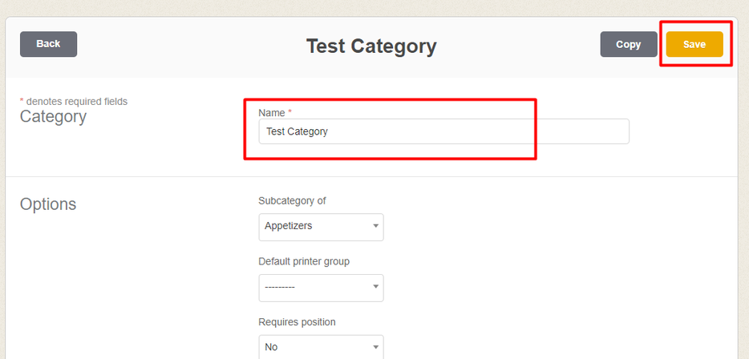Open the Requires position dropdown showing No

pos(321,347)
